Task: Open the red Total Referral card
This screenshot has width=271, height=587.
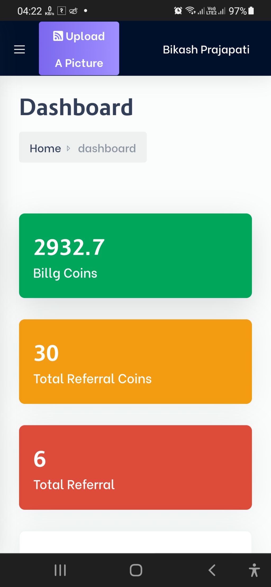Action: tap(135, 467)
